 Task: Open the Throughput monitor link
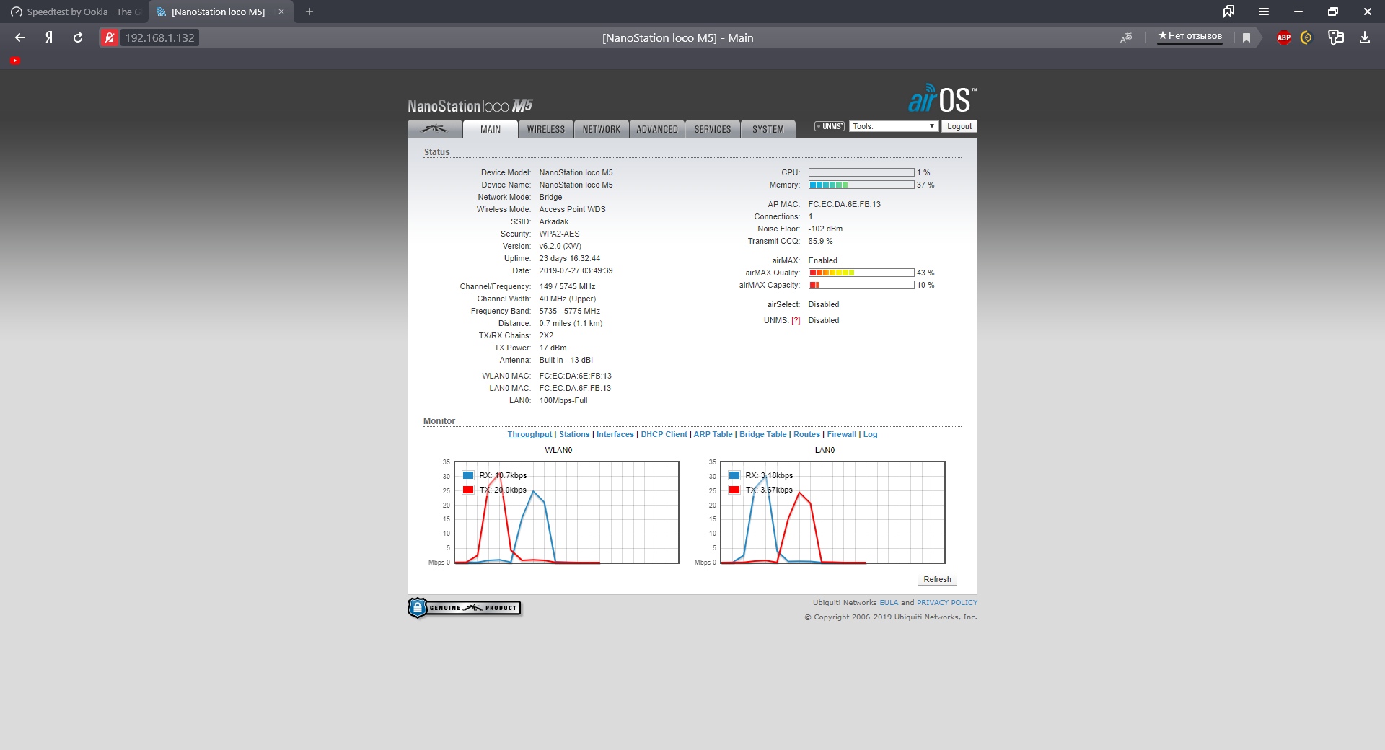pyautogui.click(x=529, y=434)
